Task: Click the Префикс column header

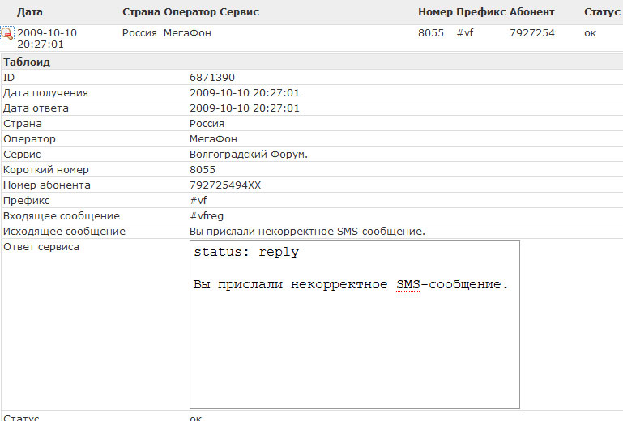Action: coord(481,12)
